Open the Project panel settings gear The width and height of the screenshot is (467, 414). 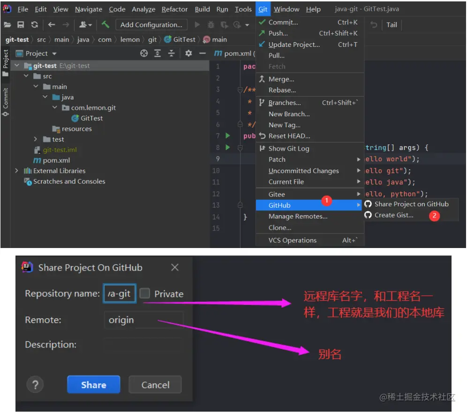188,53
